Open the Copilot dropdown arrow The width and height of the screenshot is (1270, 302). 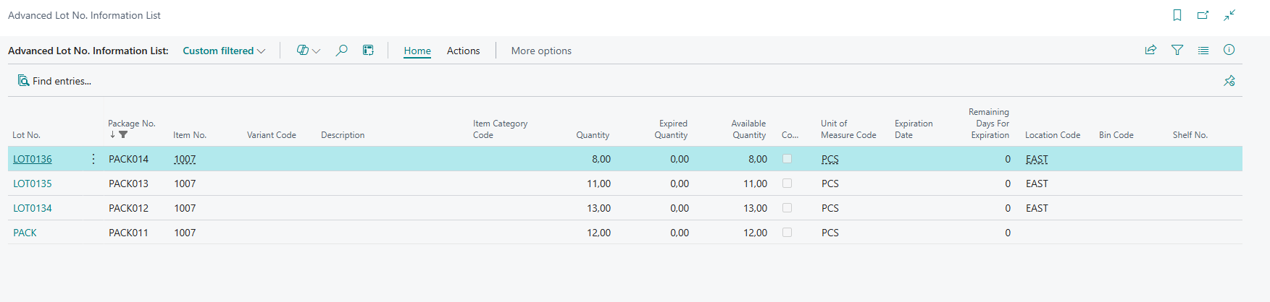tap(316, 51)
